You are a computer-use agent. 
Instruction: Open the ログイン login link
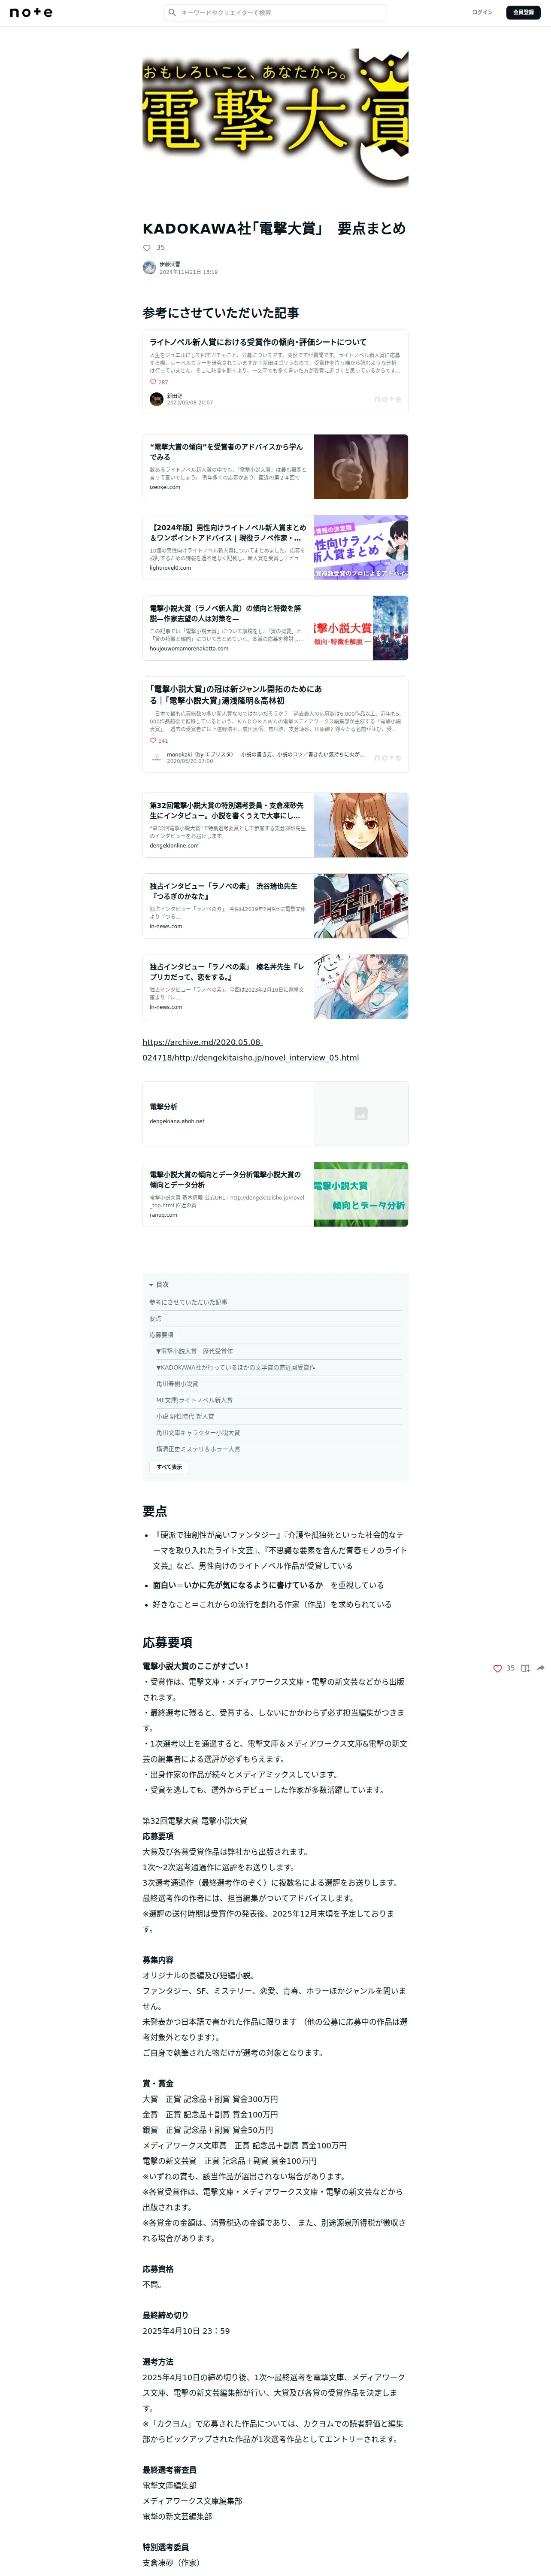pos(482,13)
